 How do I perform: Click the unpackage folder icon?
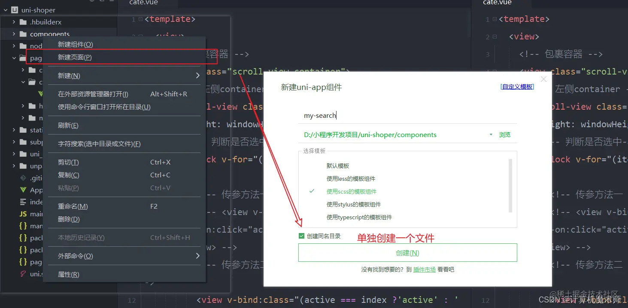[22, 165]
